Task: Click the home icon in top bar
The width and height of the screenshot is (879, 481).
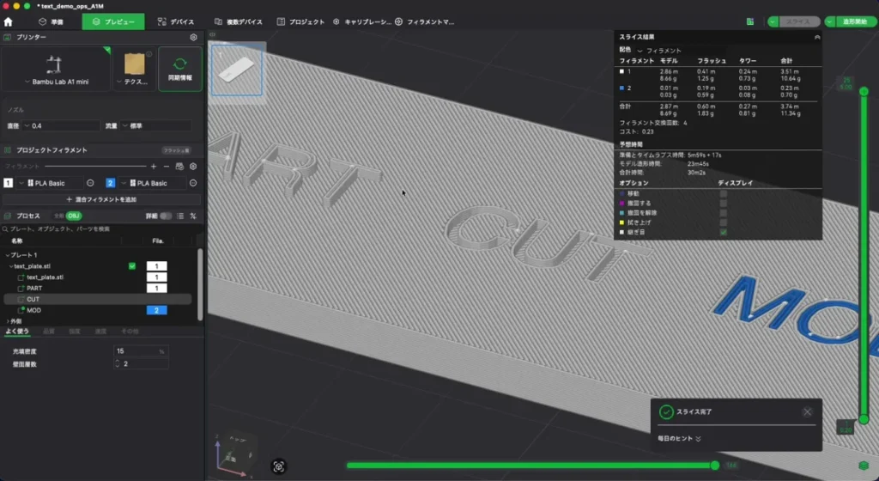Action: point(8,21)
